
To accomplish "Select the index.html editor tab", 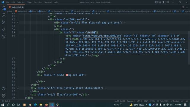I will point(16,7).
